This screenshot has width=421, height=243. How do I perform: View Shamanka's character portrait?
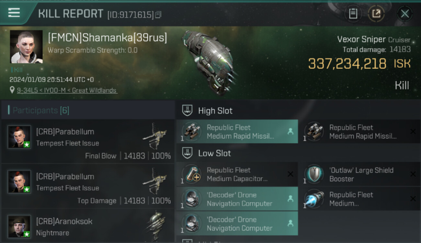point(26,47)
